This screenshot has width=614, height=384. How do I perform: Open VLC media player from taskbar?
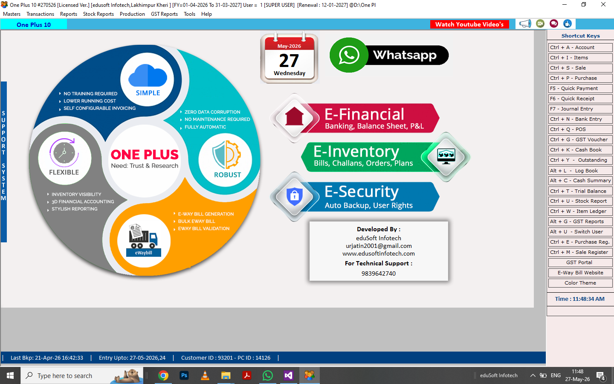[205, 375]
